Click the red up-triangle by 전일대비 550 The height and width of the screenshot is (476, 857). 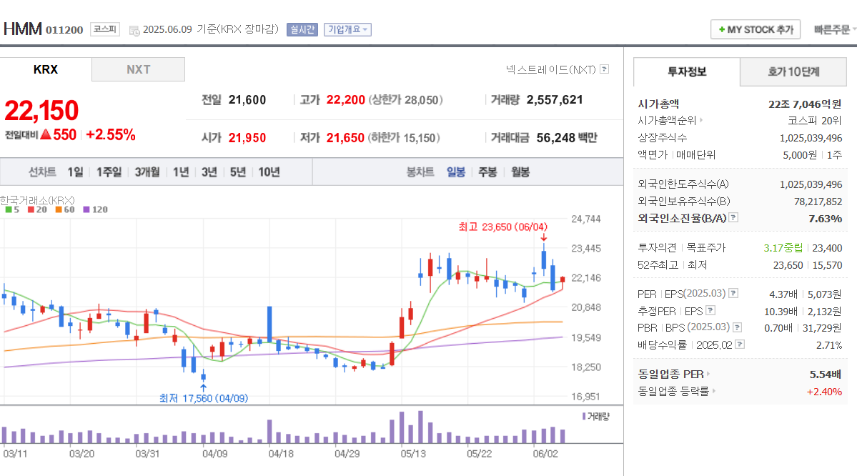[x=46, y=134]
